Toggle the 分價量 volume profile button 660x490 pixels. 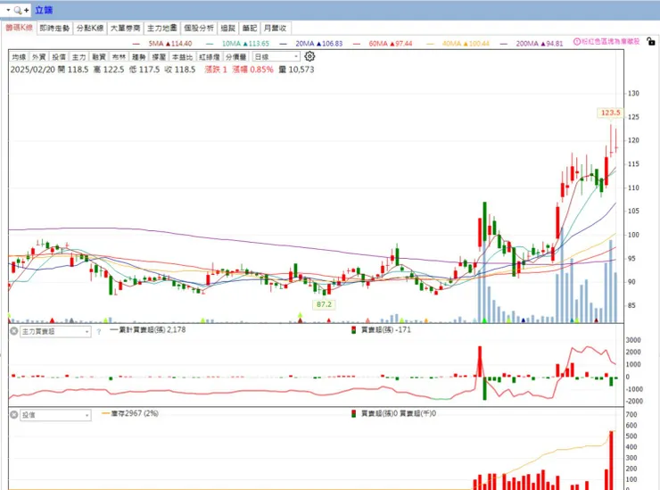point(235,57)
